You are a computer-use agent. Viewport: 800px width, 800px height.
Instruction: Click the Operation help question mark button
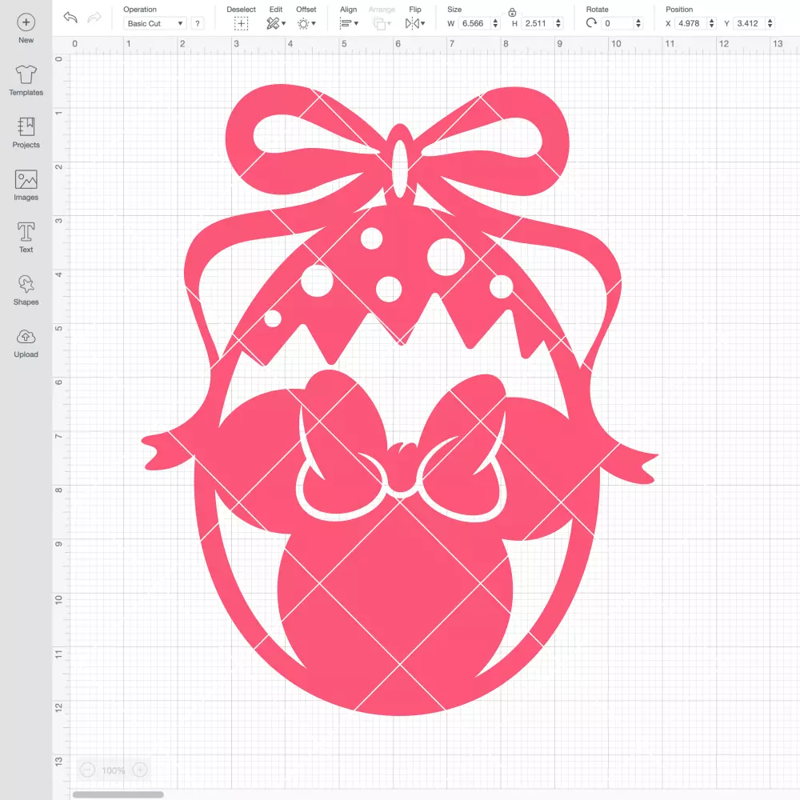[198, 23]
